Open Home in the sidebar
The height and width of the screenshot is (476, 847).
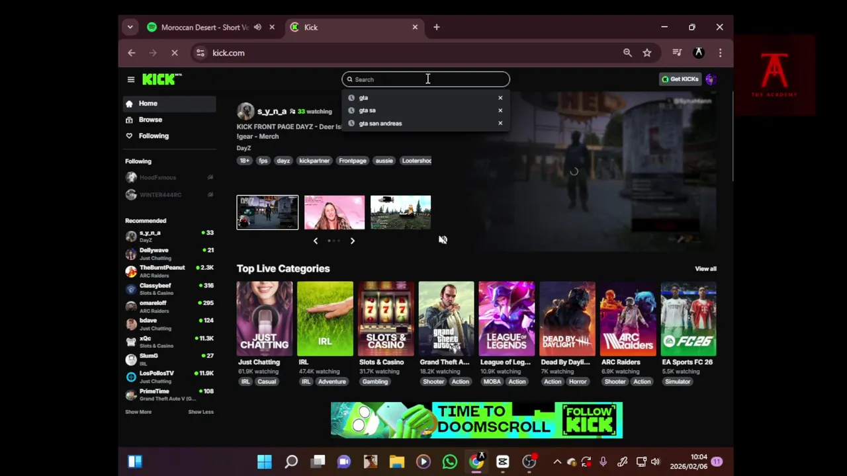point(169,104)
